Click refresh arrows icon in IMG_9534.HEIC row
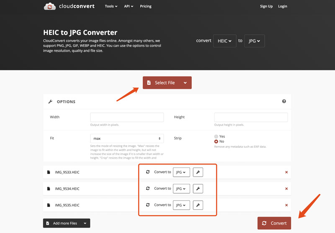335x233 pixels. click(148, 188)
